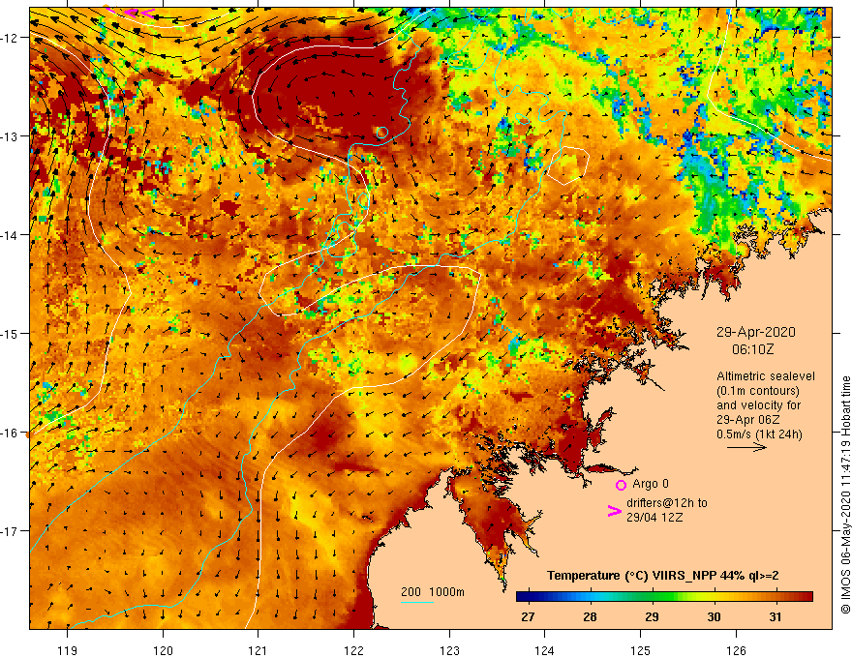The height and width of the screenshot is (658, 852).
Task: Click the magenta drifter arrowhead legend icon
Action: [x=614, y=510]
